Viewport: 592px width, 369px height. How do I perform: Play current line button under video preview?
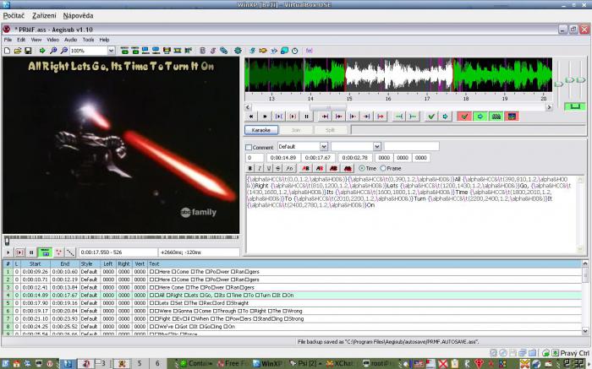coord(19,252)
